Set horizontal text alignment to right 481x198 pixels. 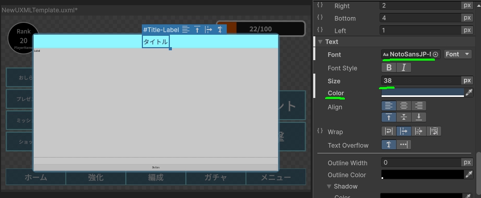(419, 106)
